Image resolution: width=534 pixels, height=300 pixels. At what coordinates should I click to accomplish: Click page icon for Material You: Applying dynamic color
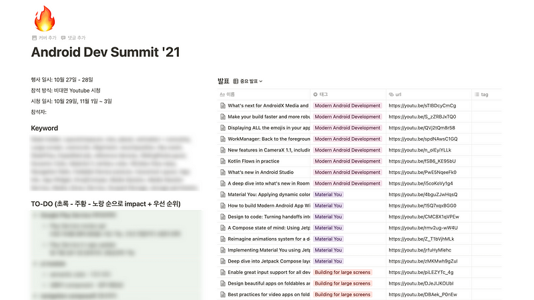tap(223, 195)
